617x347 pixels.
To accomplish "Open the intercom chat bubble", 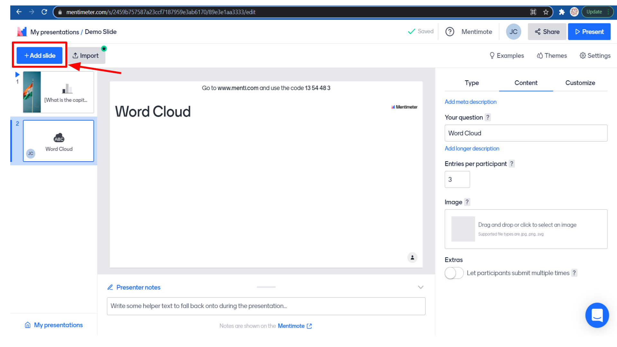I will click(x=597, y=315).
